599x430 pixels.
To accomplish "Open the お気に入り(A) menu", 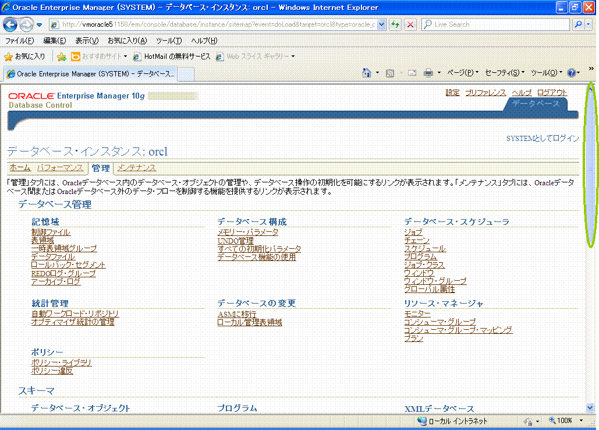I will click(127, 41).
